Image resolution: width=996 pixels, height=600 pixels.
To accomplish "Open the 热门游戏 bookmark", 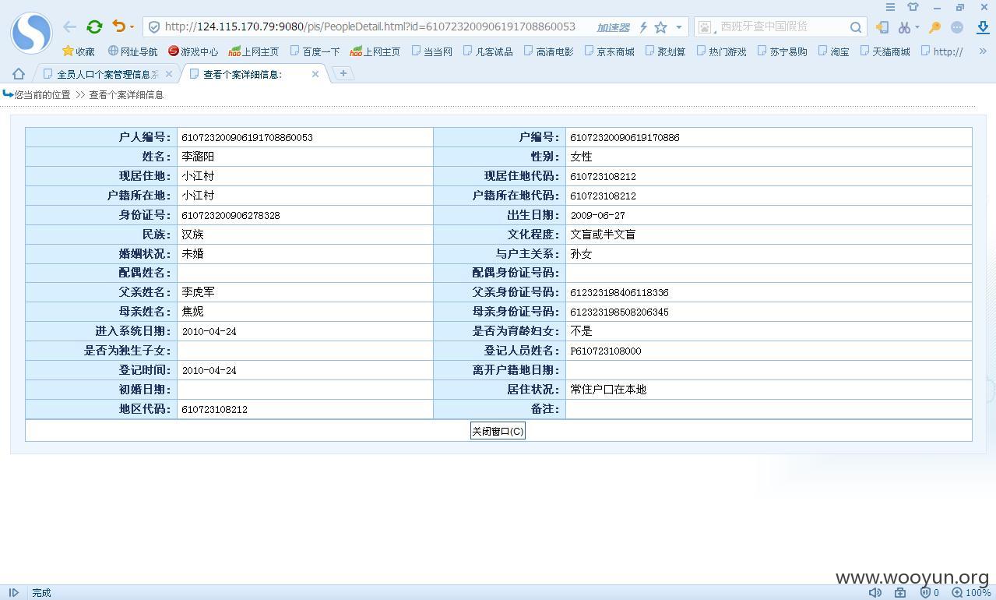I will point(721,51).
